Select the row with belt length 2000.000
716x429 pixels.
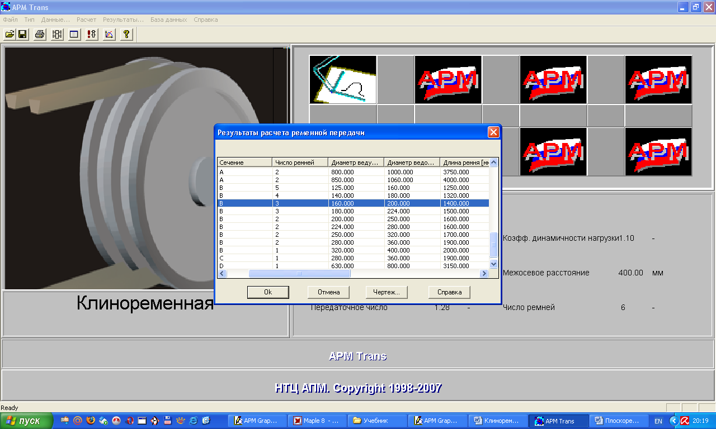click(x=354, y=250)
